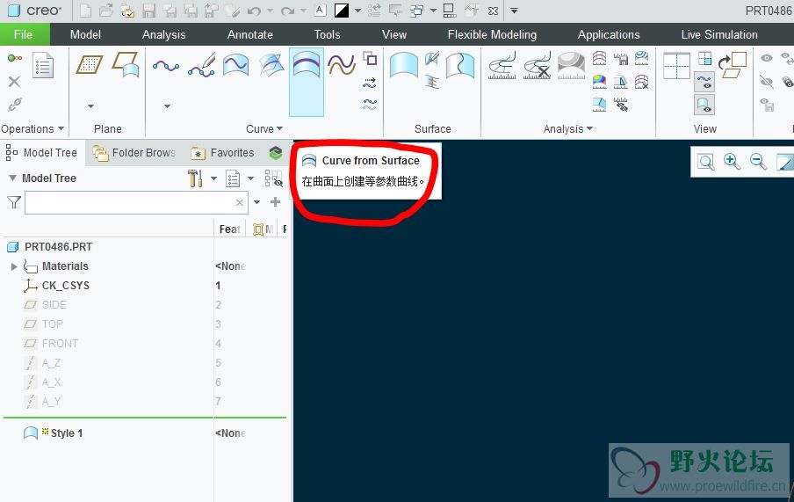Open the search filter dropdown arrow
The image size is (794, 502).
pos(256,202)
